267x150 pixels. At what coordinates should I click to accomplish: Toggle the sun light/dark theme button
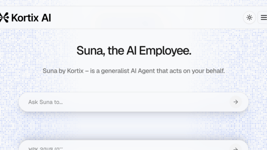(x=249, y=17)
